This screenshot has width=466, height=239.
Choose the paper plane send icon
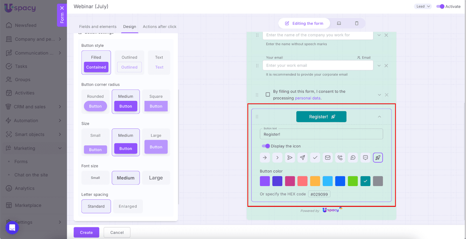(303, 158)
